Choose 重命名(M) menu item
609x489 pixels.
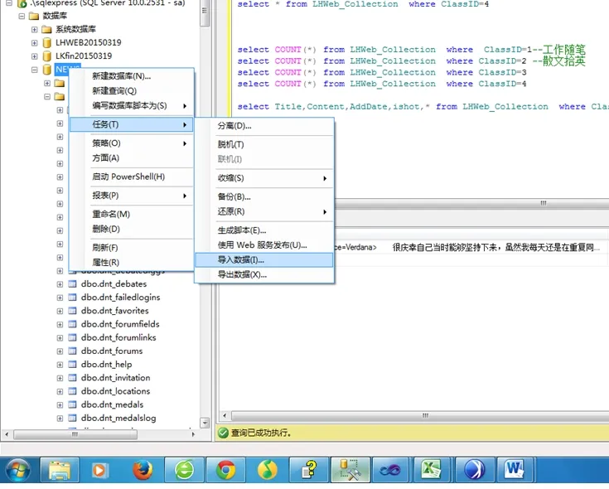tap(131, 214)
